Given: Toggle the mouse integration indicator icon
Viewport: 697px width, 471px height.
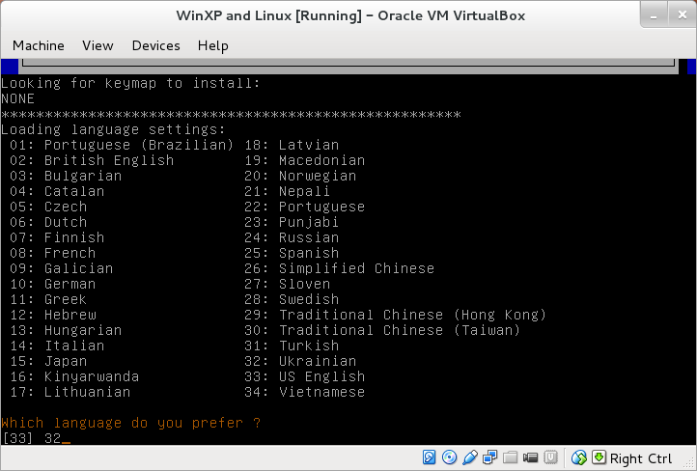Looking at the screenshot, I should click(x=579, y=457).
